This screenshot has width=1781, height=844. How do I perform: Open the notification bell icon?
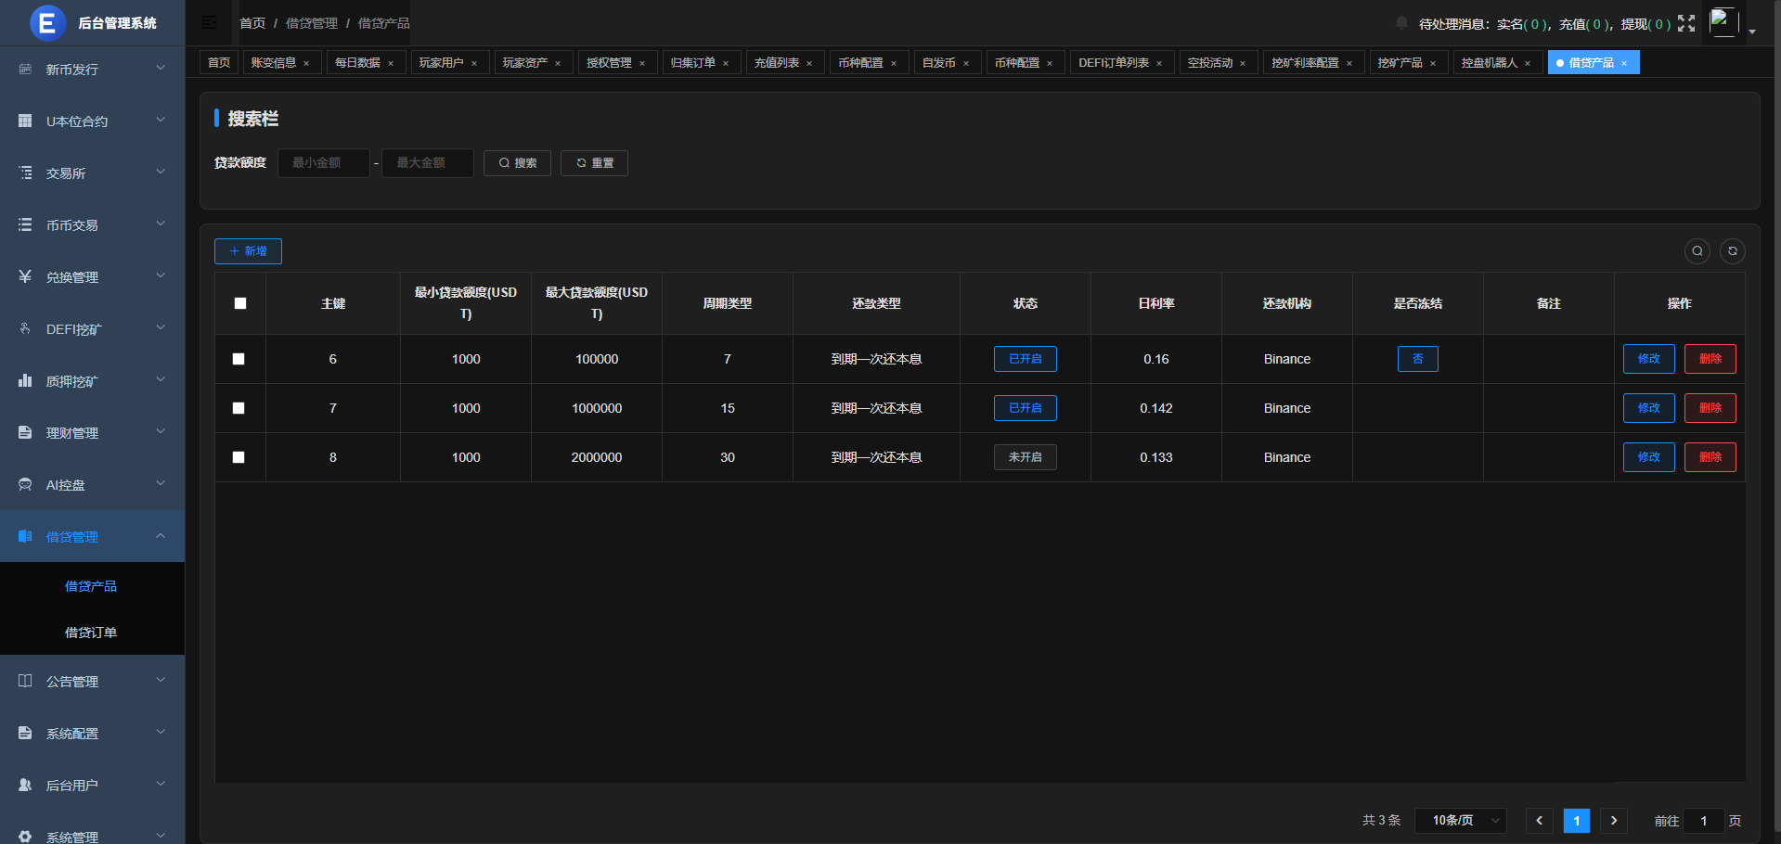pyautogui.click(x=1401, y=23)
